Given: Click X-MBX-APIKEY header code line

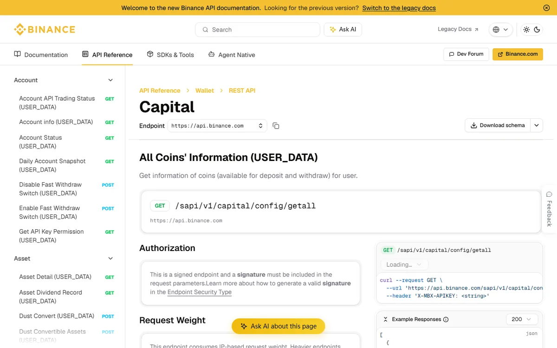Looking at the screenshot, I should click(x=438, y=296).
